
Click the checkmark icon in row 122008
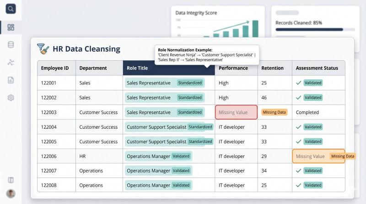299,185
